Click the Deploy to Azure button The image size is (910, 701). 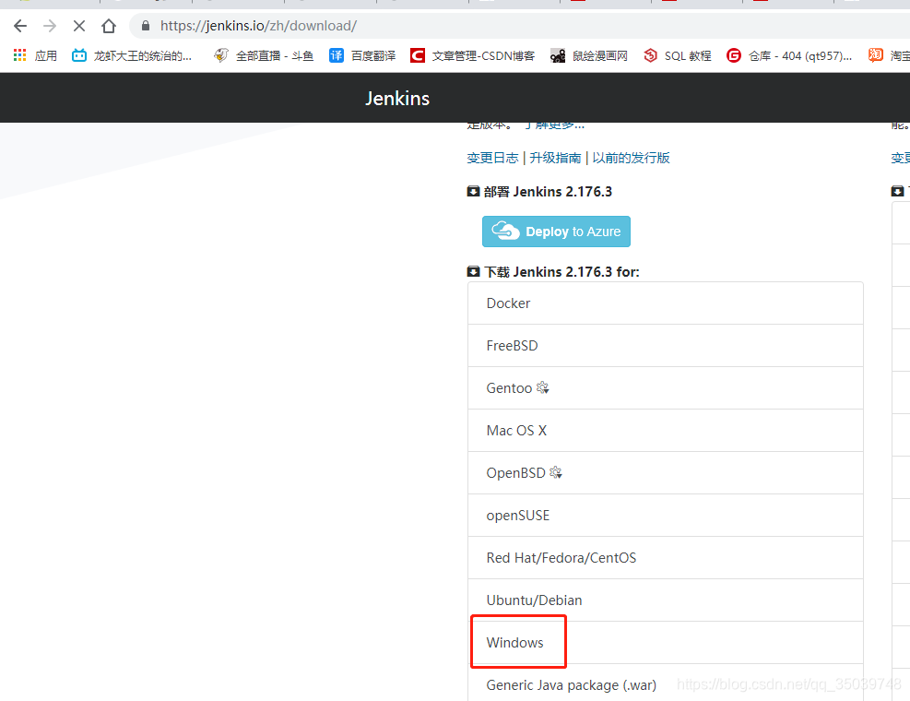pos(556,232)
